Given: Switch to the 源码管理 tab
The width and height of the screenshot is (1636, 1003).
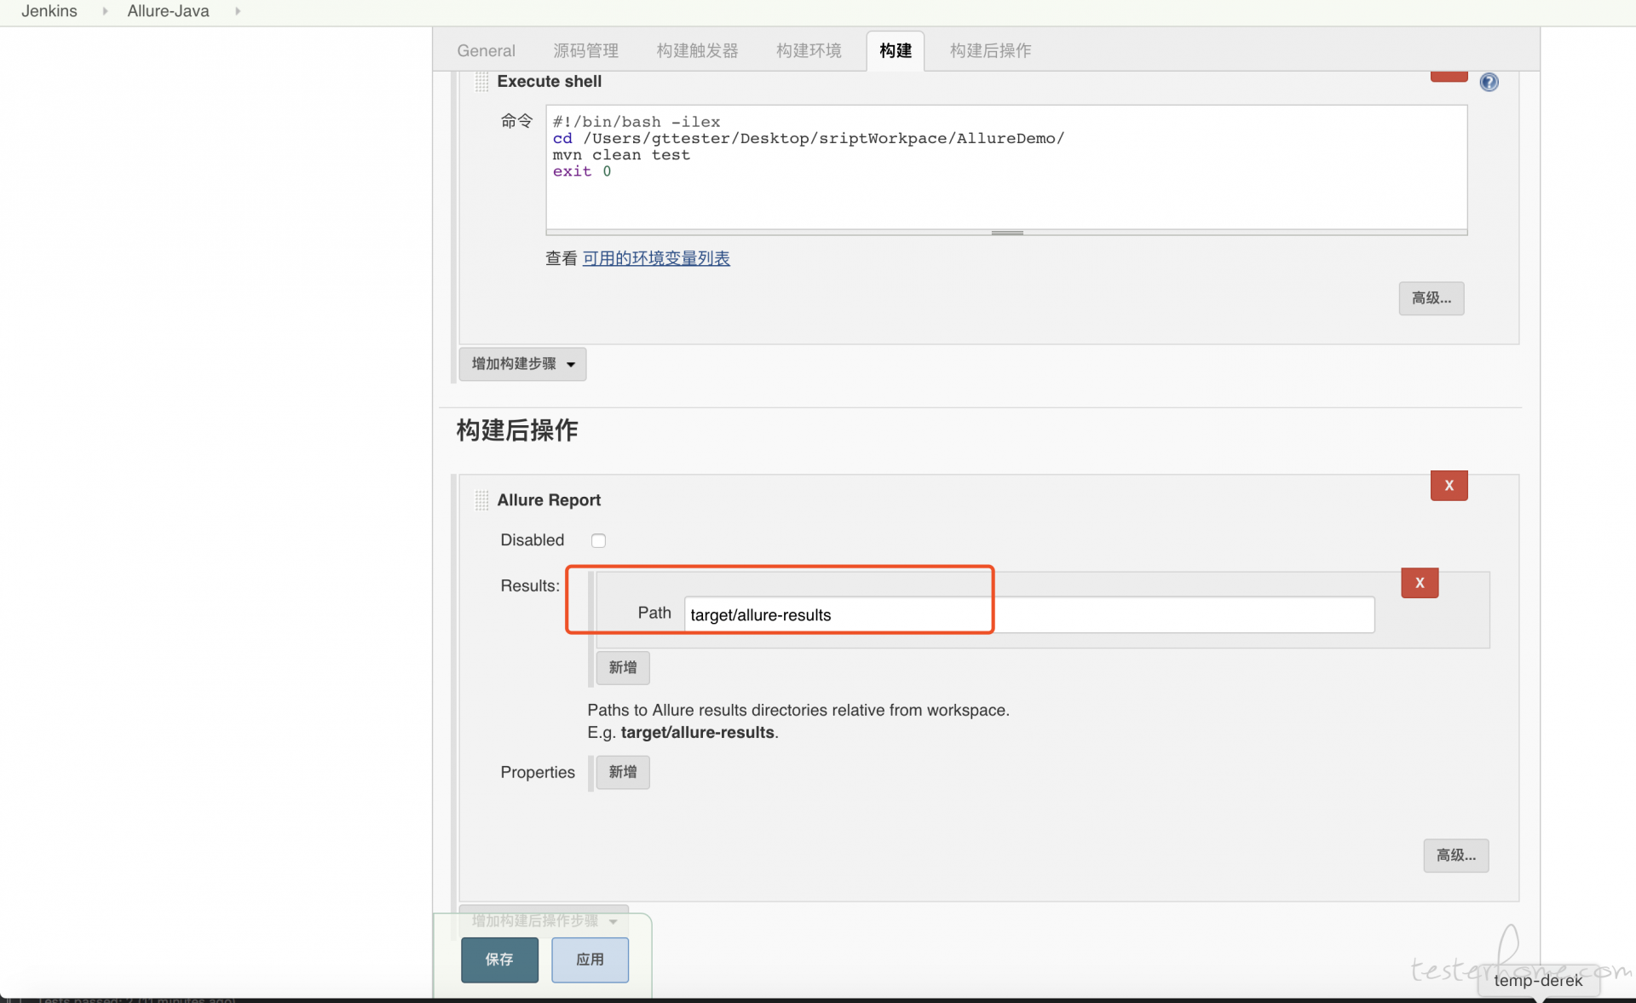Looking at the screenshot, I should pyautogui.click(x=585, y=51).
